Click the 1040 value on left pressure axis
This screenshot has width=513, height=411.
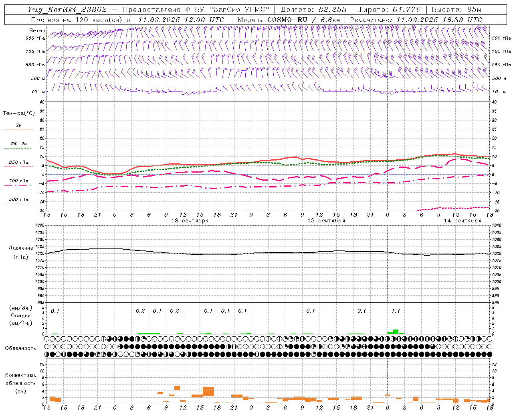[x=40, y=226]
